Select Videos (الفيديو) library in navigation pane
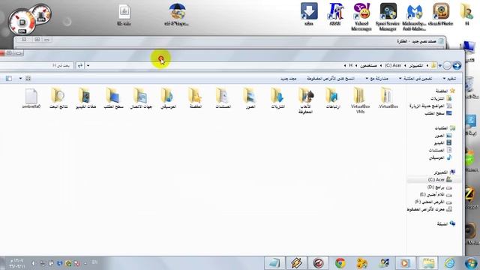480x270 pixels. click(442, 143)
